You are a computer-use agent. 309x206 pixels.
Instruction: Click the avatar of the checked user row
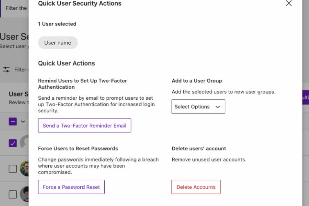(25, 143)
